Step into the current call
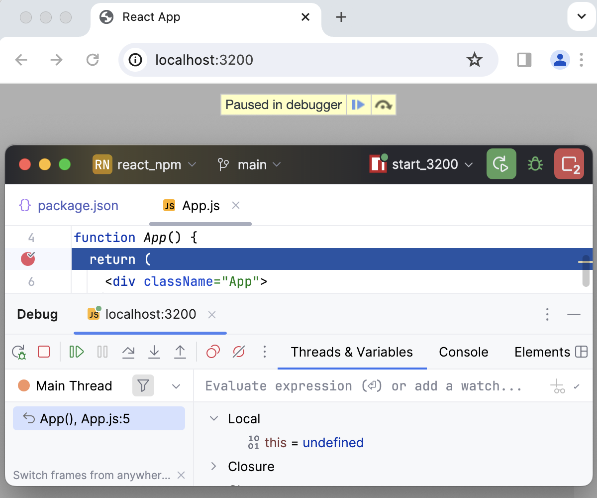 point(154,352)
